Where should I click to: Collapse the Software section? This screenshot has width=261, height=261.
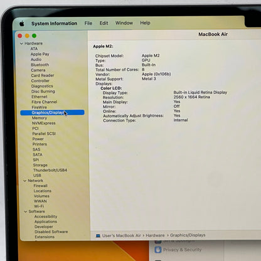point(26,211)
